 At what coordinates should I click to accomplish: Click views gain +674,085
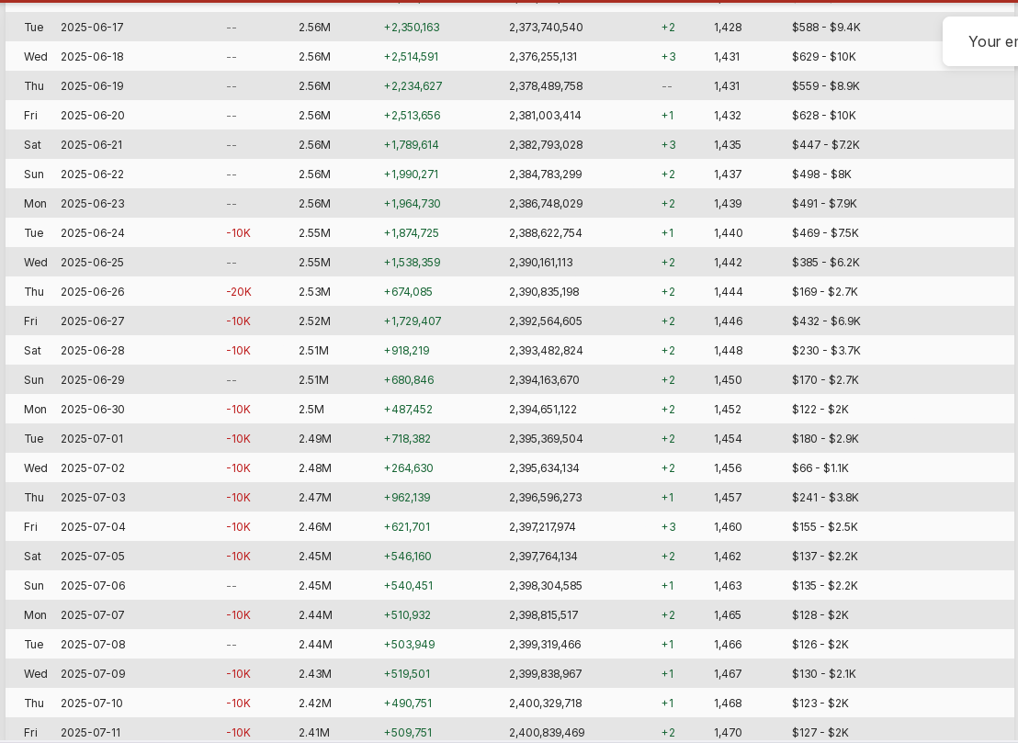tap(408, 291)
